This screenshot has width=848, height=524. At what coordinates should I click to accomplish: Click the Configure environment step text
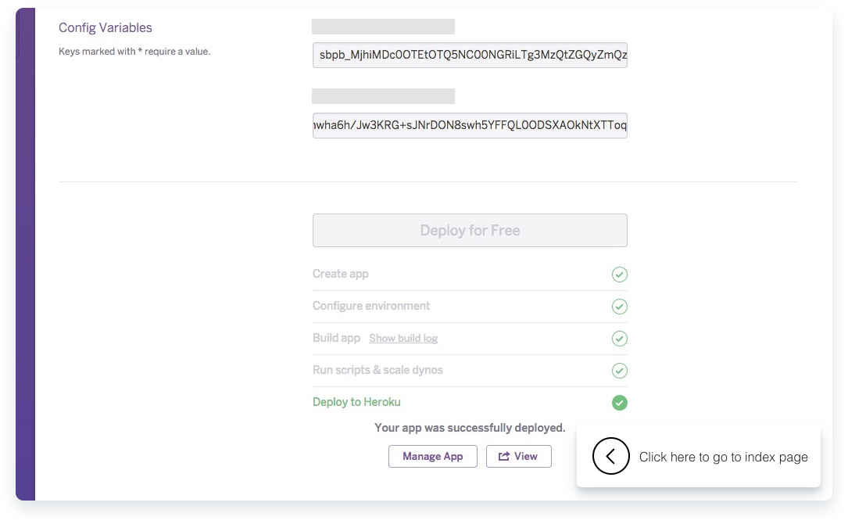pos(371,306)
